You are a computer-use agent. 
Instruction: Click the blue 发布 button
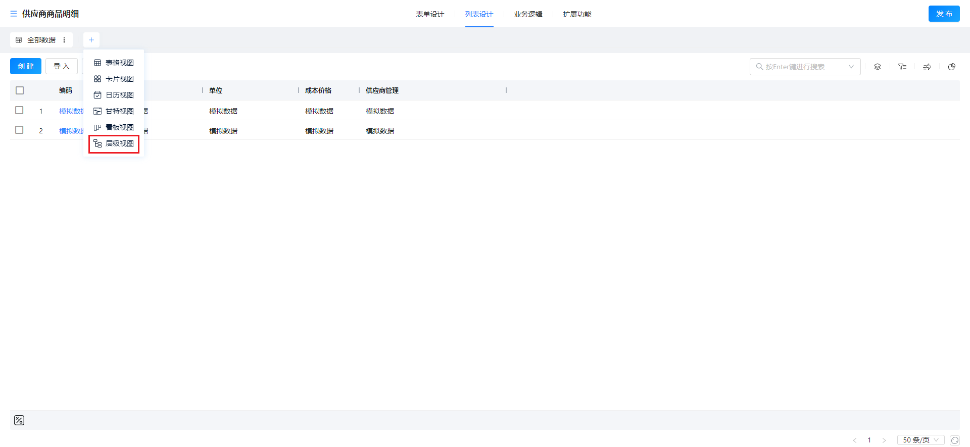click(944, 14)
